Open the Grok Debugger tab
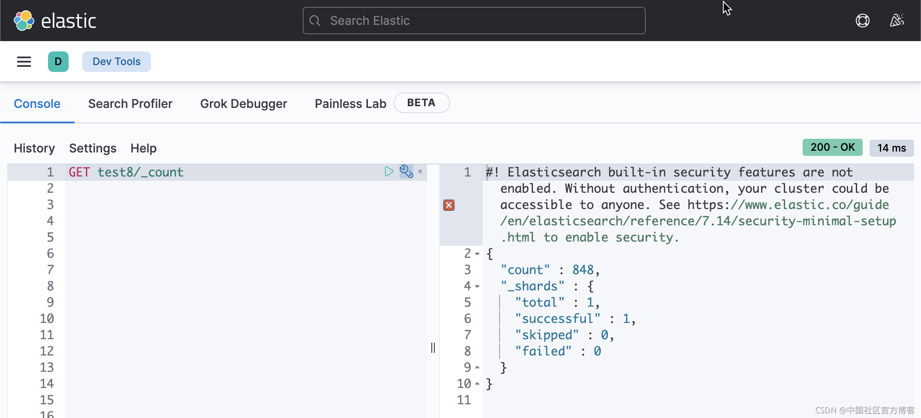921x418 pixels. tap(244, 103)
